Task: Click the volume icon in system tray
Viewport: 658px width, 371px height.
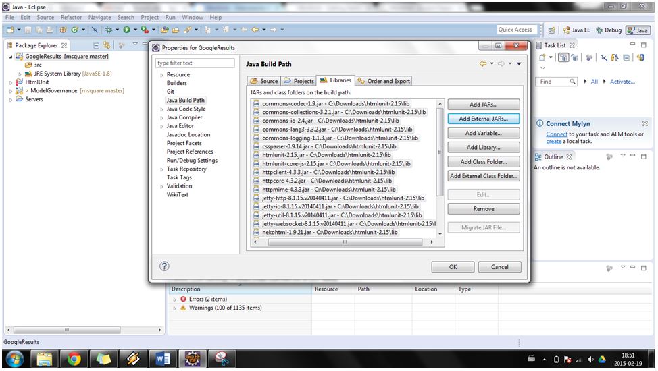Action: 591,360
